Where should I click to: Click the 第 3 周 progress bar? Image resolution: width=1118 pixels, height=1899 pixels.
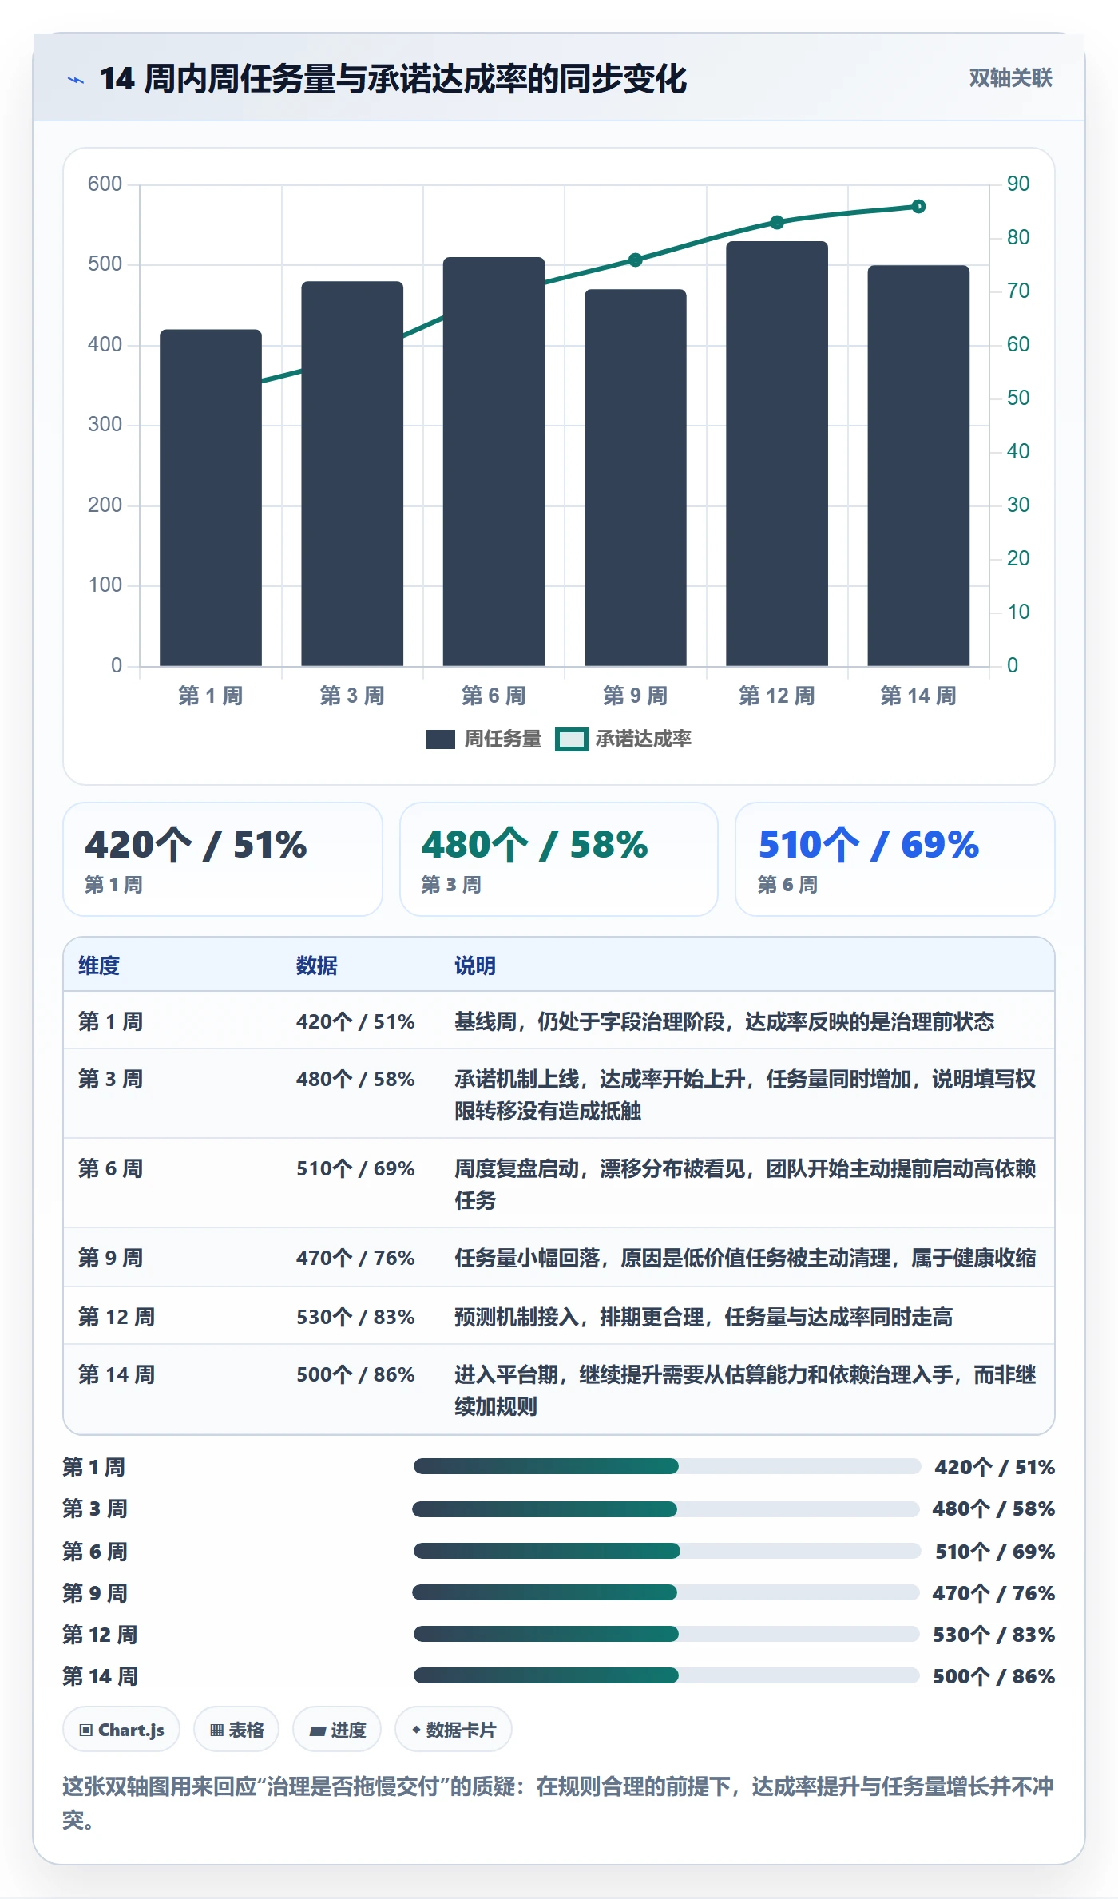pos(666,1508)
